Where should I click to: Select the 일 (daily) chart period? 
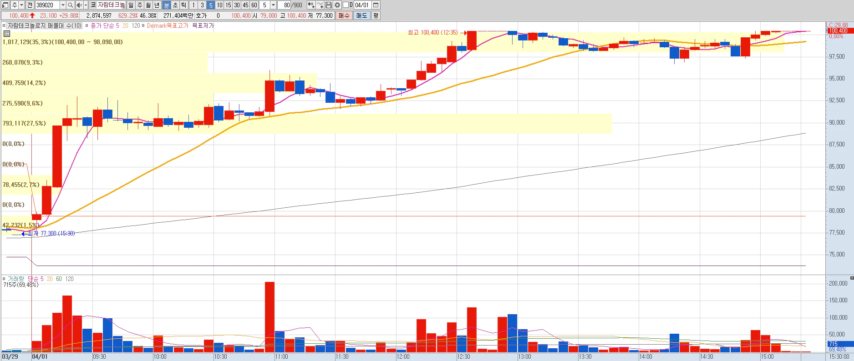(131, 5)
